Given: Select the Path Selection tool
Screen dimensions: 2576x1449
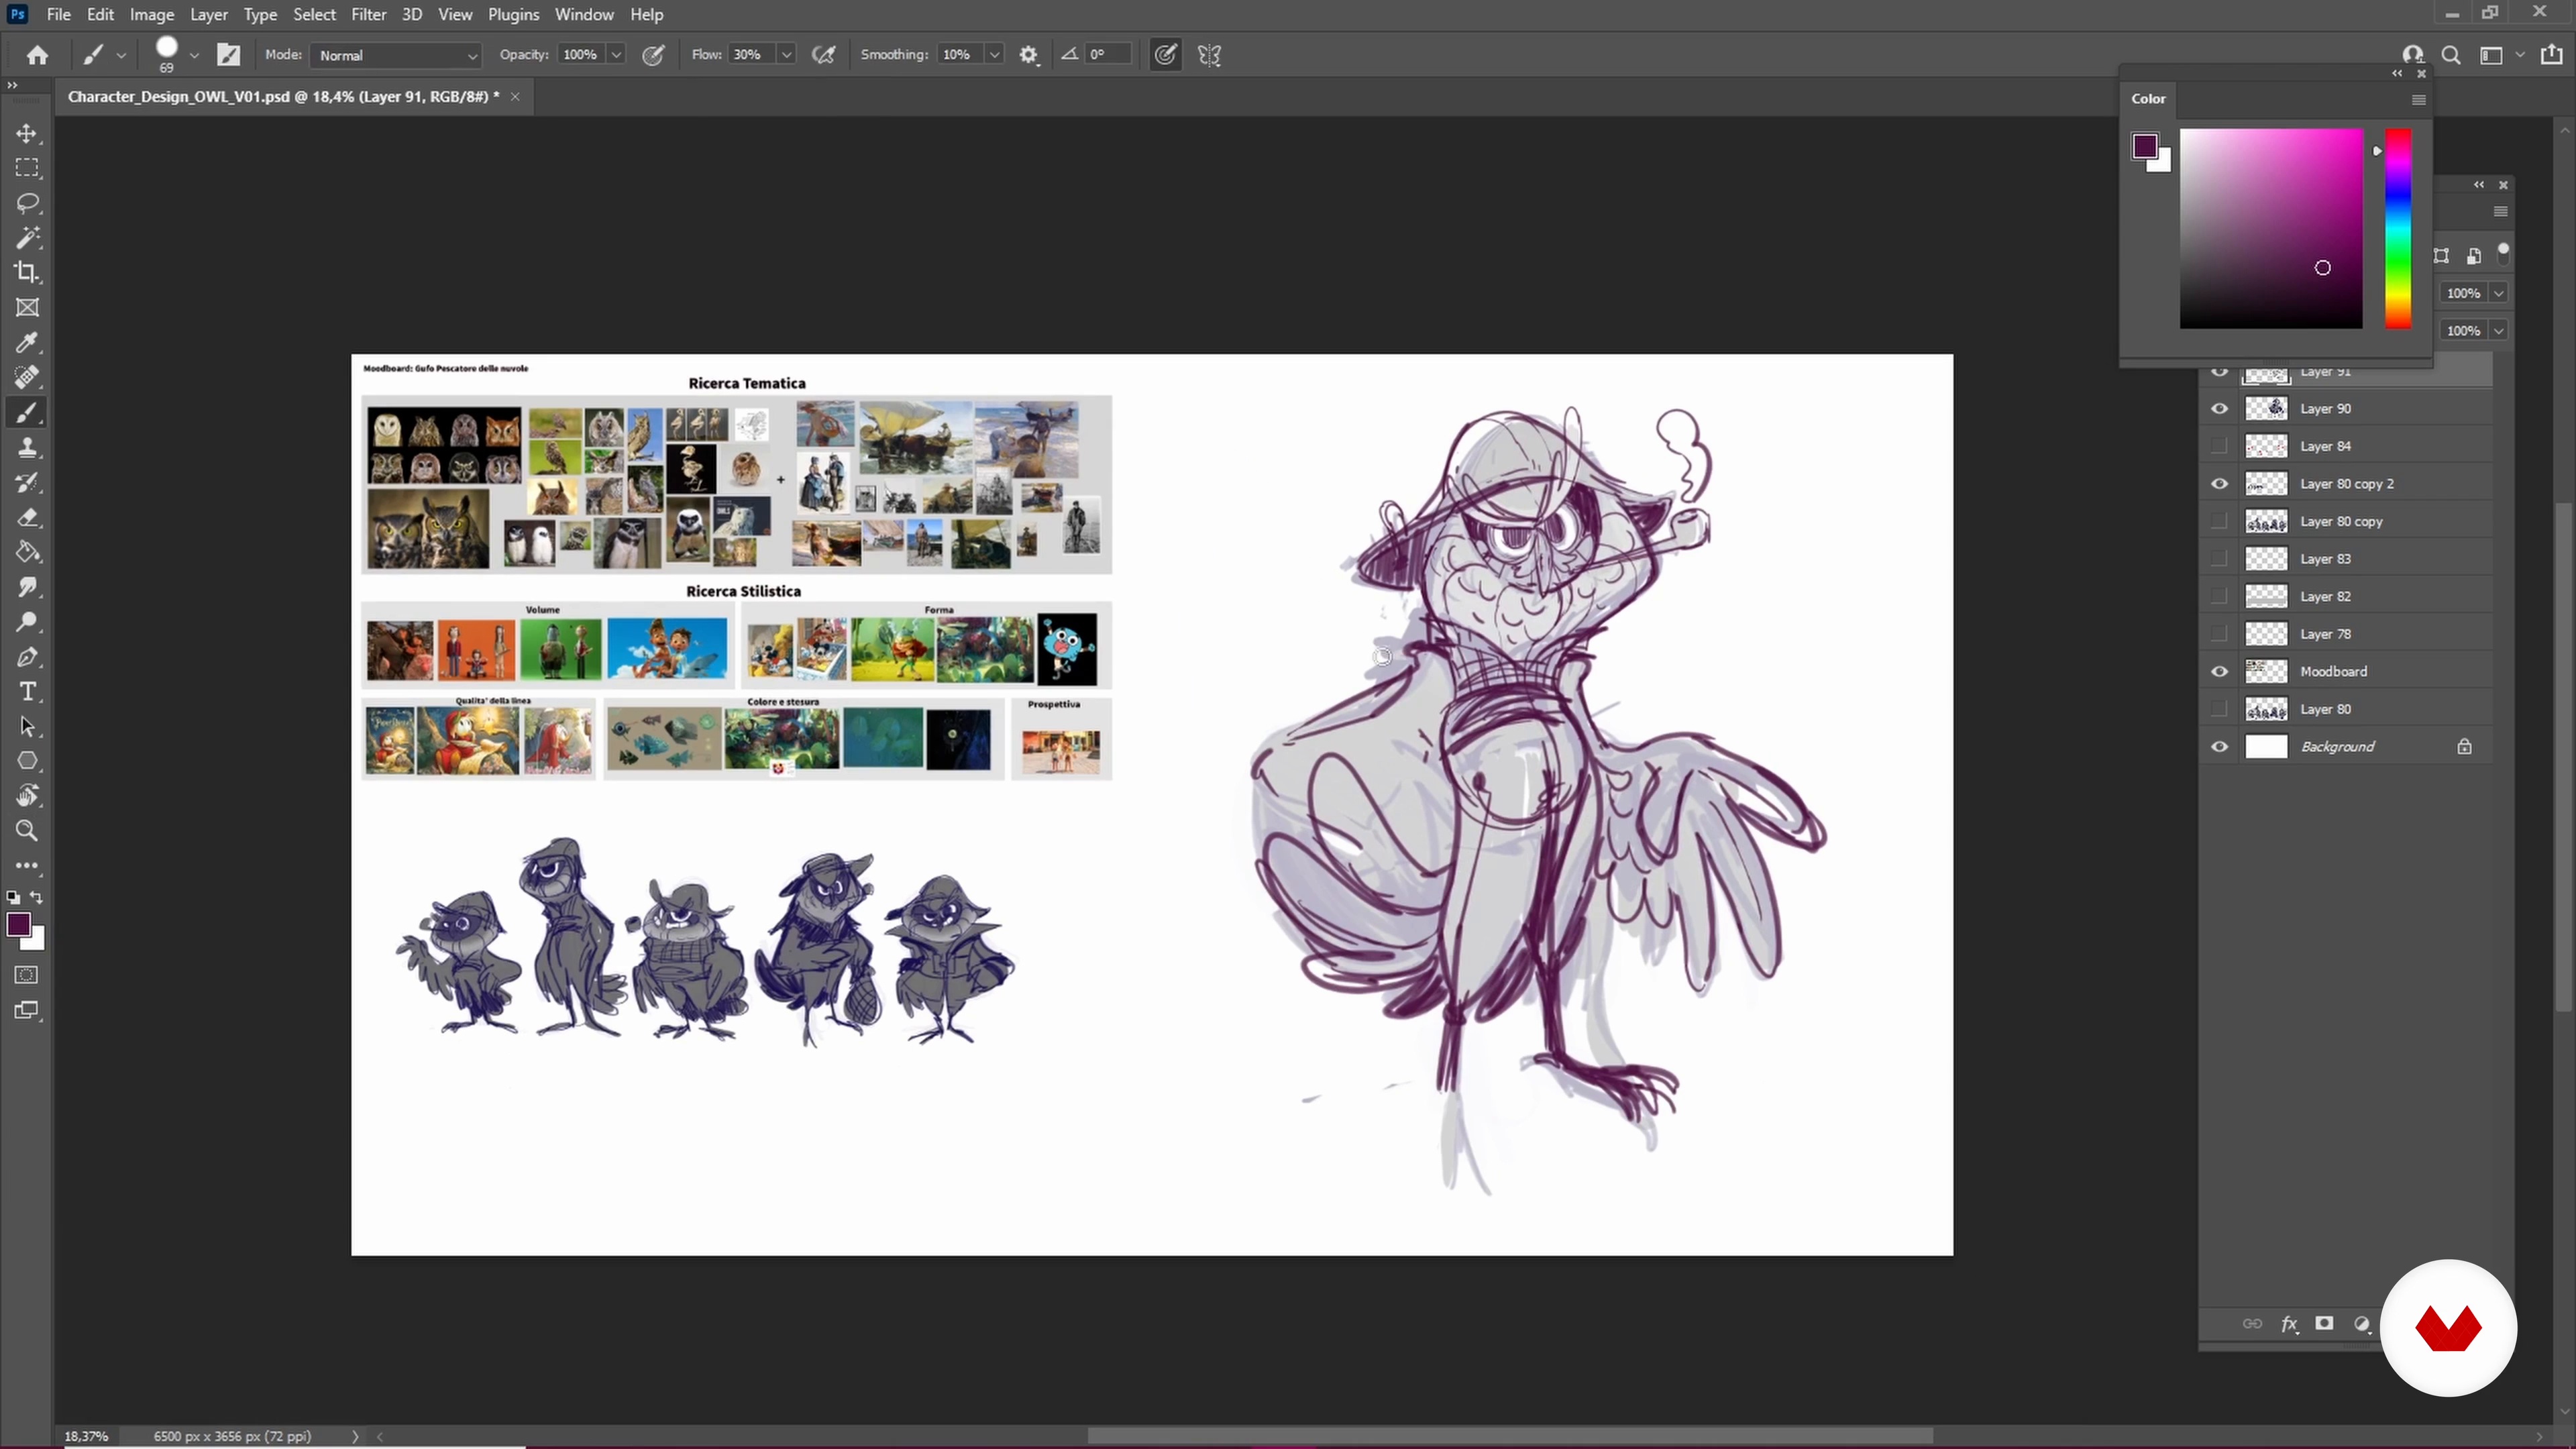Looking at the screenshot, I should (27, 727).
